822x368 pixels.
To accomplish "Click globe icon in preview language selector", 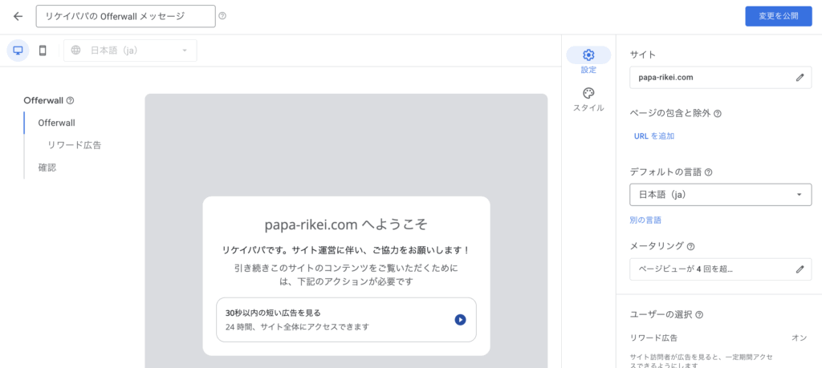I will (x=76, y=51).
